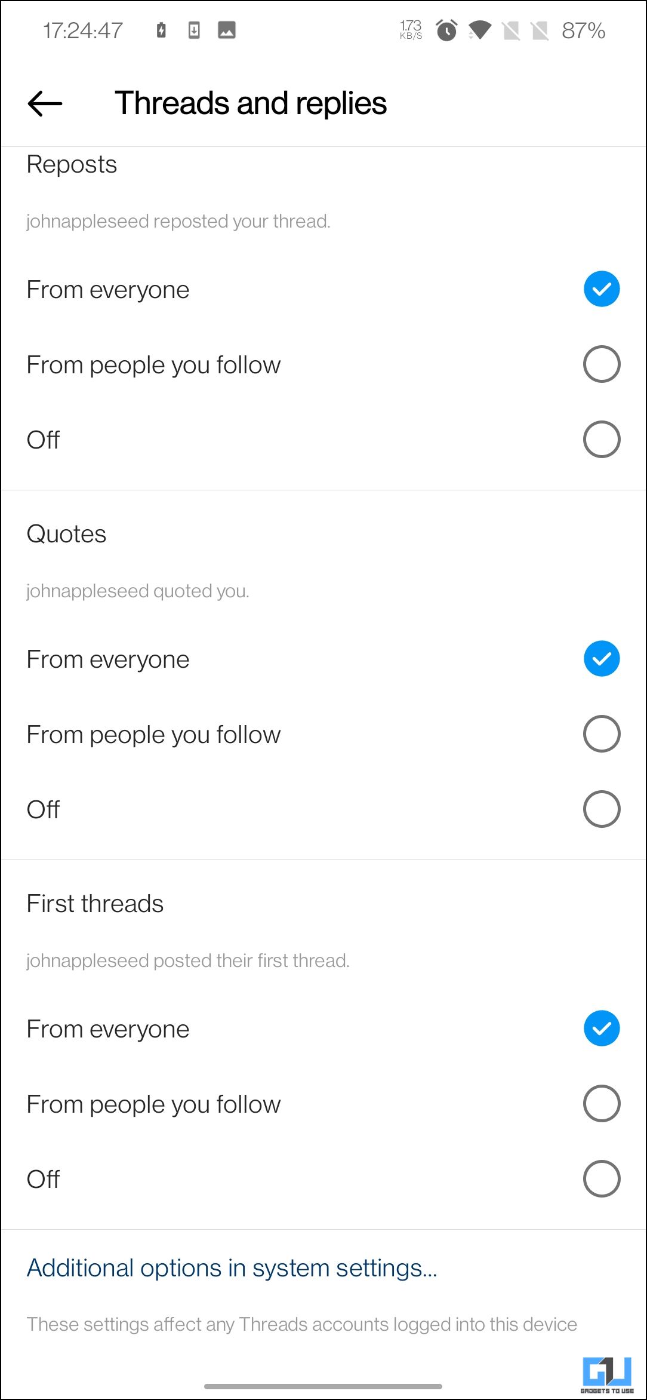Select From everyone under First threads
The height and width of the screenshot is (1400, 647).
[x=601, y=1028]
